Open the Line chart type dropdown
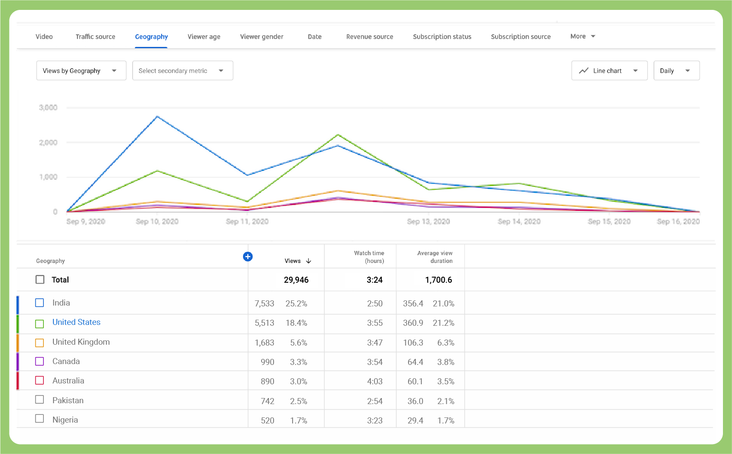This screenshot has width=732, height=454. [x=609, y=71]
